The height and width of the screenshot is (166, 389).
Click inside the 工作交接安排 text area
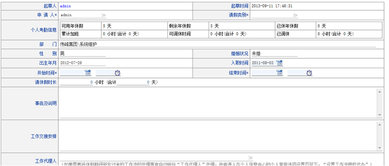[219, 136]
